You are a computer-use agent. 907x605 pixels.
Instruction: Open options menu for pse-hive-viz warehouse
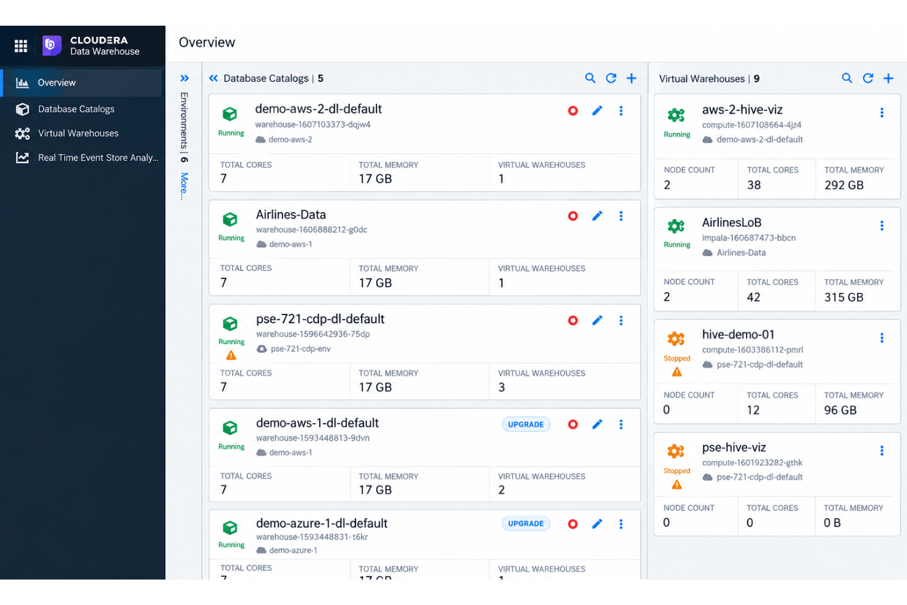[882, 451]
